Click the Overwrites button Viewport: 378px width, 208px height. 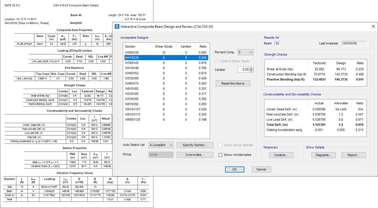(195, 155)
